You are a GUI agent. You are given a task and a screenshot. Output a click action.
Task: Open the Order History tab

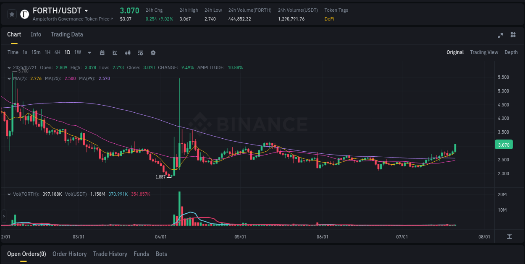coord(69,254)
